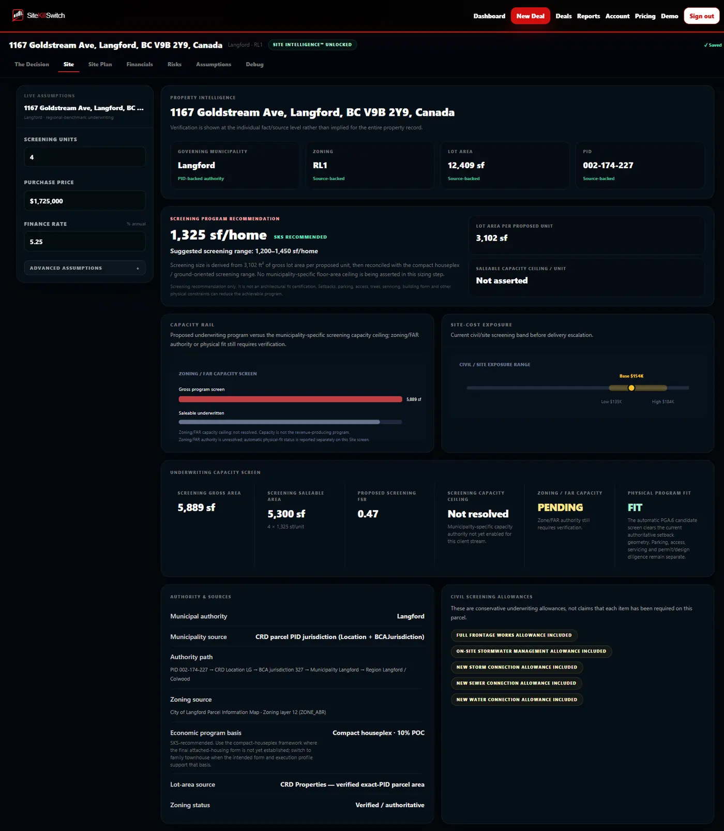Change the Finance Rate value

(x=85, y=242)
